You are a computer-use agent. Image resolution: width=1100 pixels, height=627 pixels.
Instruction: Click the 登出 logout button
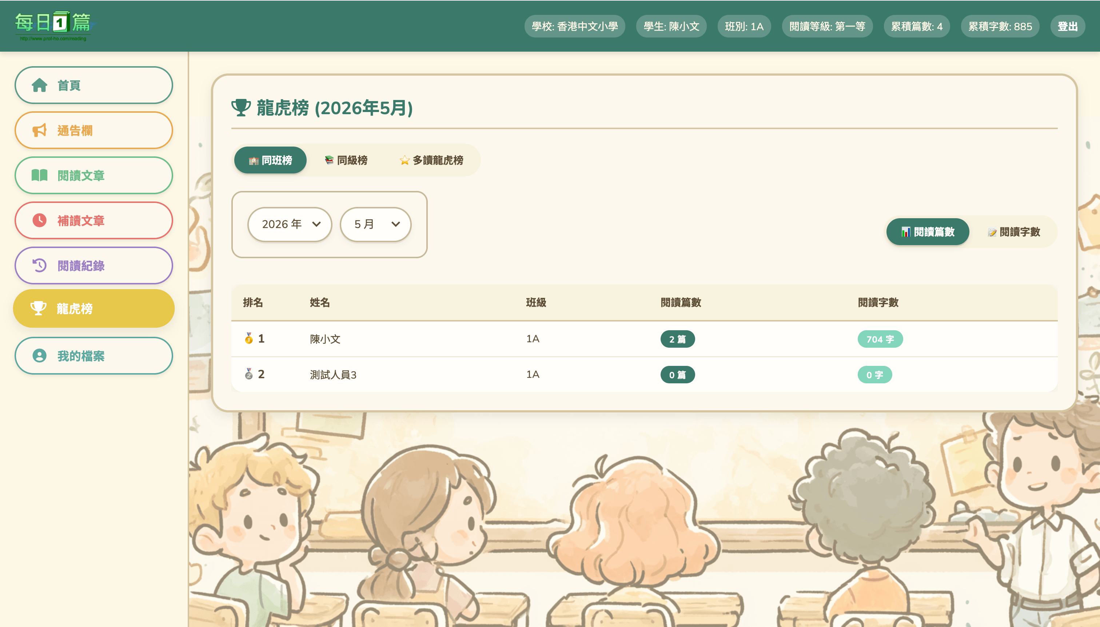pyautogui.click(x=1067, y=27)
